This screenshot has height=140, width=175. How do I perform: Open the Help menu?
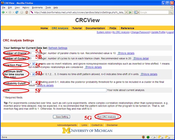pos(55,8)
